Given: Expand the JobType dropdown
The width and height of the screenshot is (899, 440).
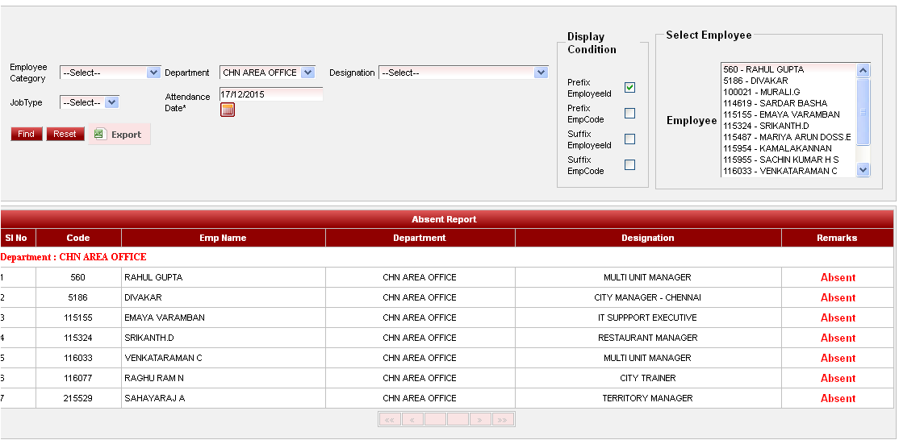Looking at the screenshot, I should 90,102.
